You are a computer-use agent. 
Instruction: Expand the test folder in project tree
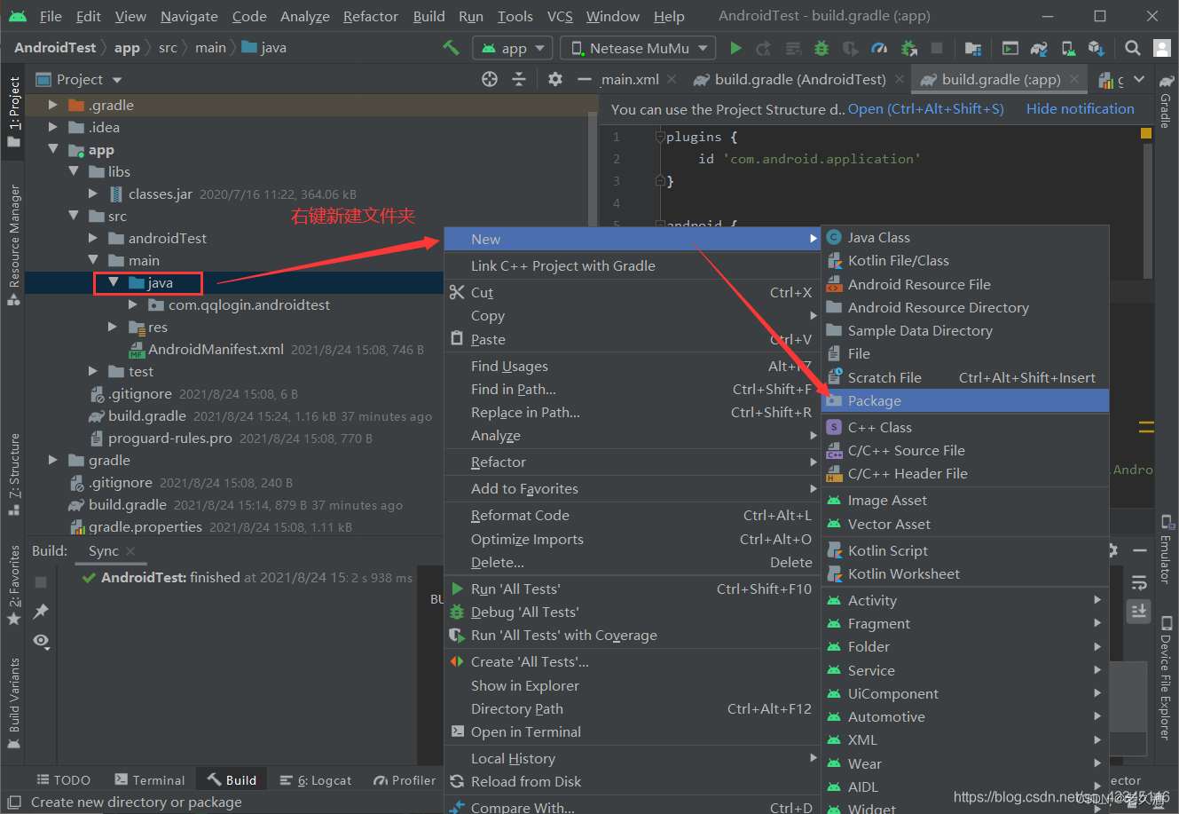[92, 371]
